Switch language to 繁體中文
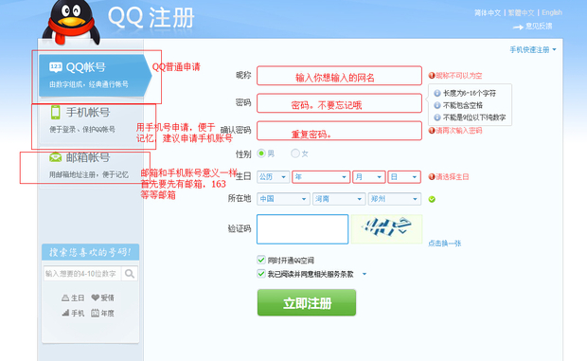Image resolution: width=587 pixels, height=361 pixels. [521, 12]
